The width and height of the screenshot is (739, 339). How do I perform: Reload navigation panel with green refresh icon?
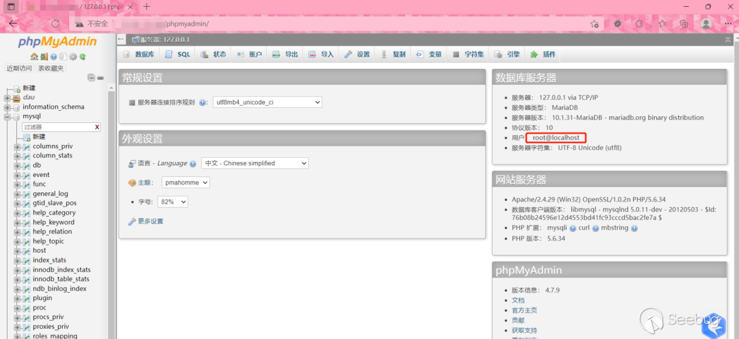[83, 57]
